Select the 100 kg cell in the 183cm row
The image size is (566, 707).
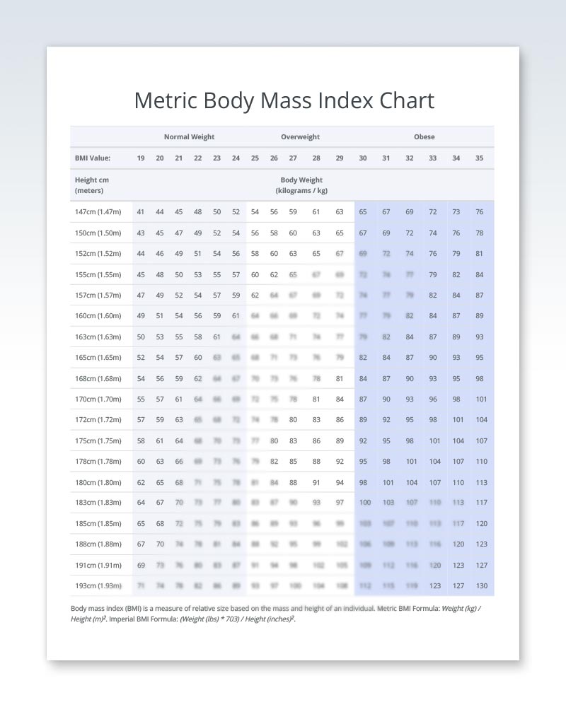click(x=365, y=503)
